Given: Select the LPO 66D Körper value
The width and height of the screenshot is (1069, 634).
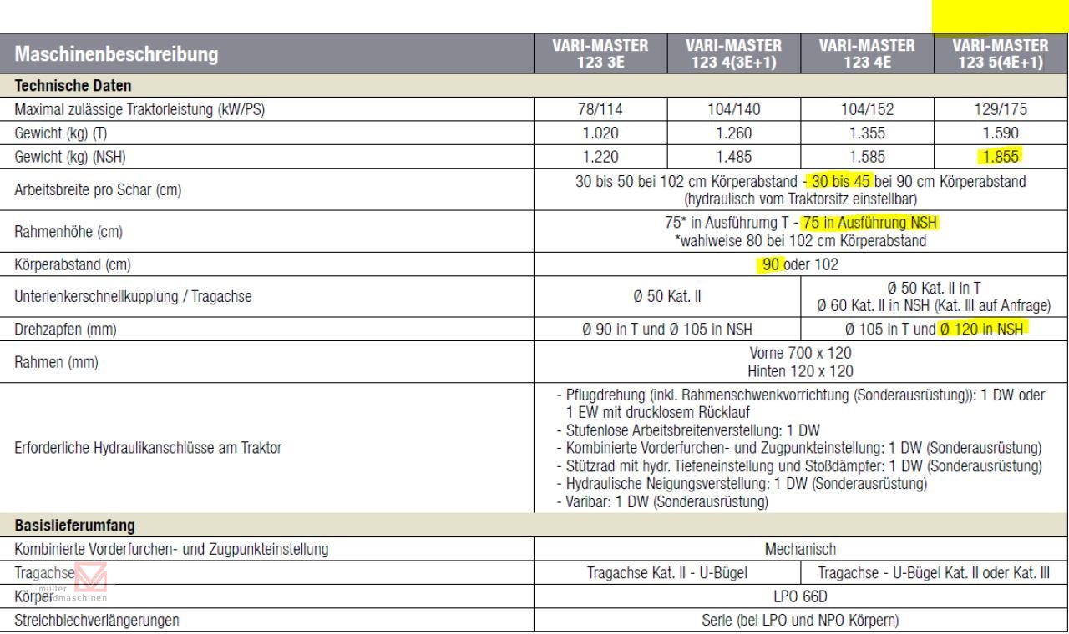Looking at the screenshot, I should [800, 597].
